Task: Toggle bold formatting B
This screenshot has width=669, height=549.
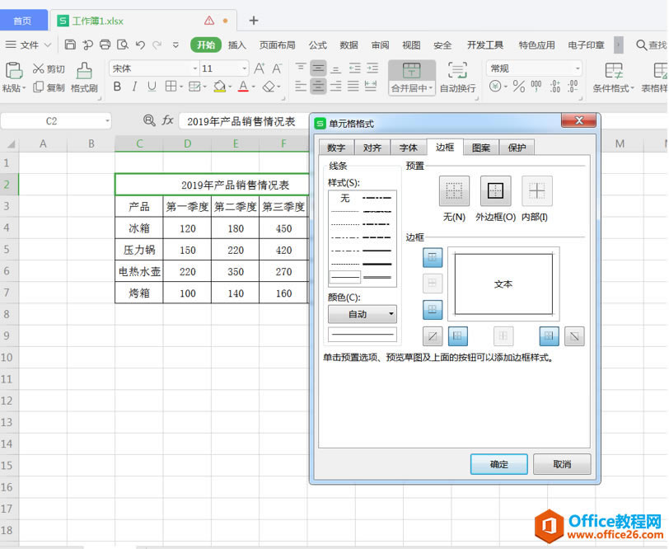Action: [117, 87]
